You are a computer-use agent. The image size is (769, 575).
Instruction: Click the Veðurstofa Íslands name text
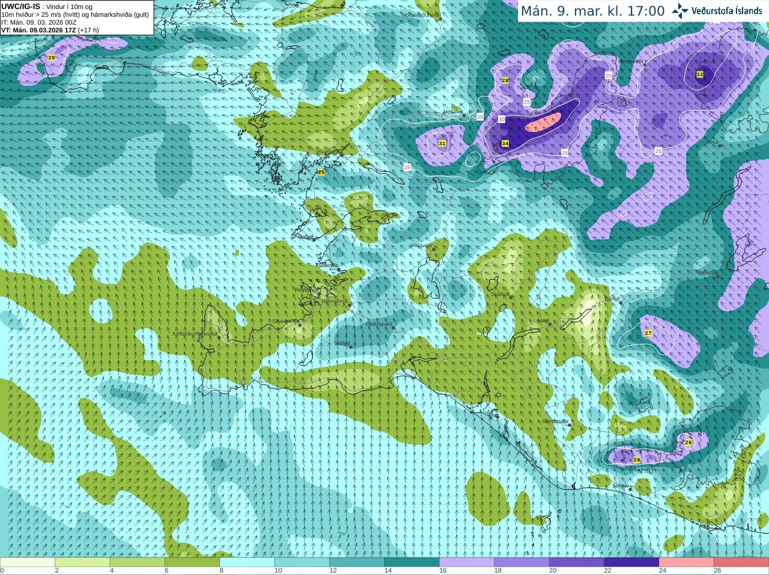[x=726, y=11]
